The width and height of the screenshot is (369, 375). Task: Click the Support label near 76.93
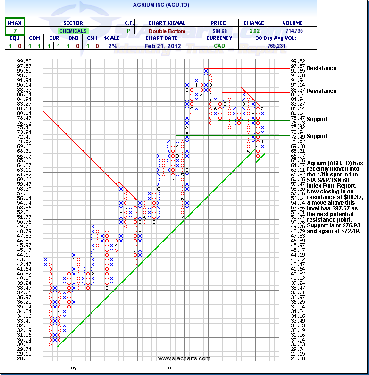tap(317, 119)
